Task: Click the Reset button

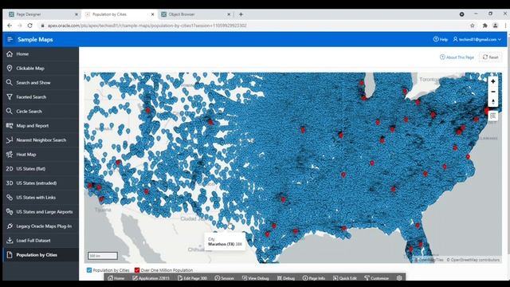Action: 491,57
